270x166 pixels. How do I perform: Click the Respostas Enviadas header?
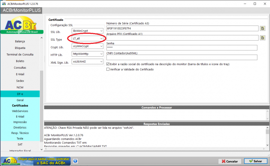pyautogui.click(x=157, y=124)
